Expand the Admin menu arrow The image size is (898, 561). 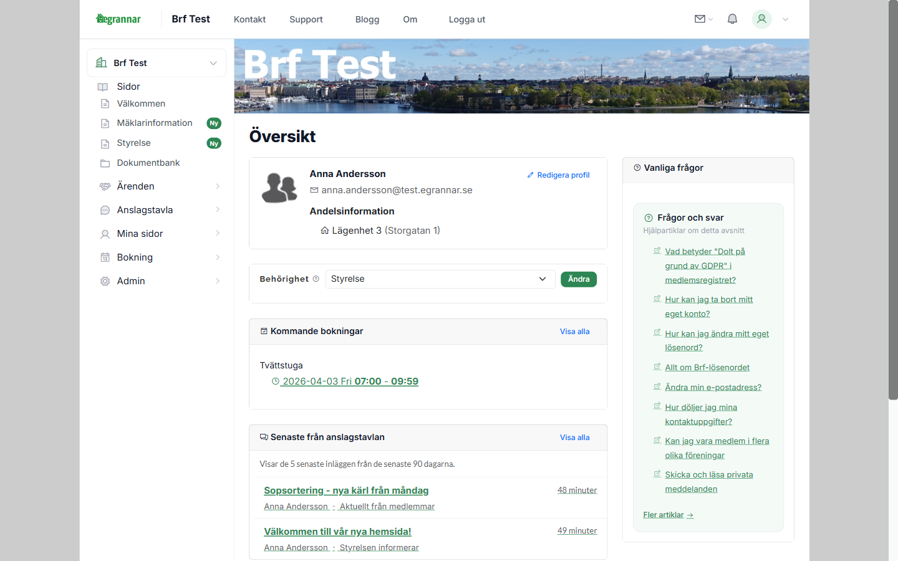click(218, 281)
